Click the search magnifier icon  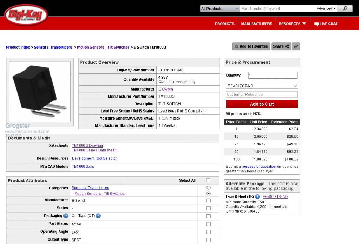point(345,8)
